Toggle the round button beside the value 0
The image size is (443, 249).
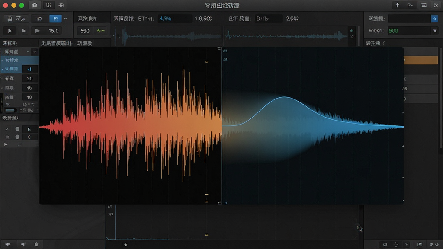coord(17,137)
